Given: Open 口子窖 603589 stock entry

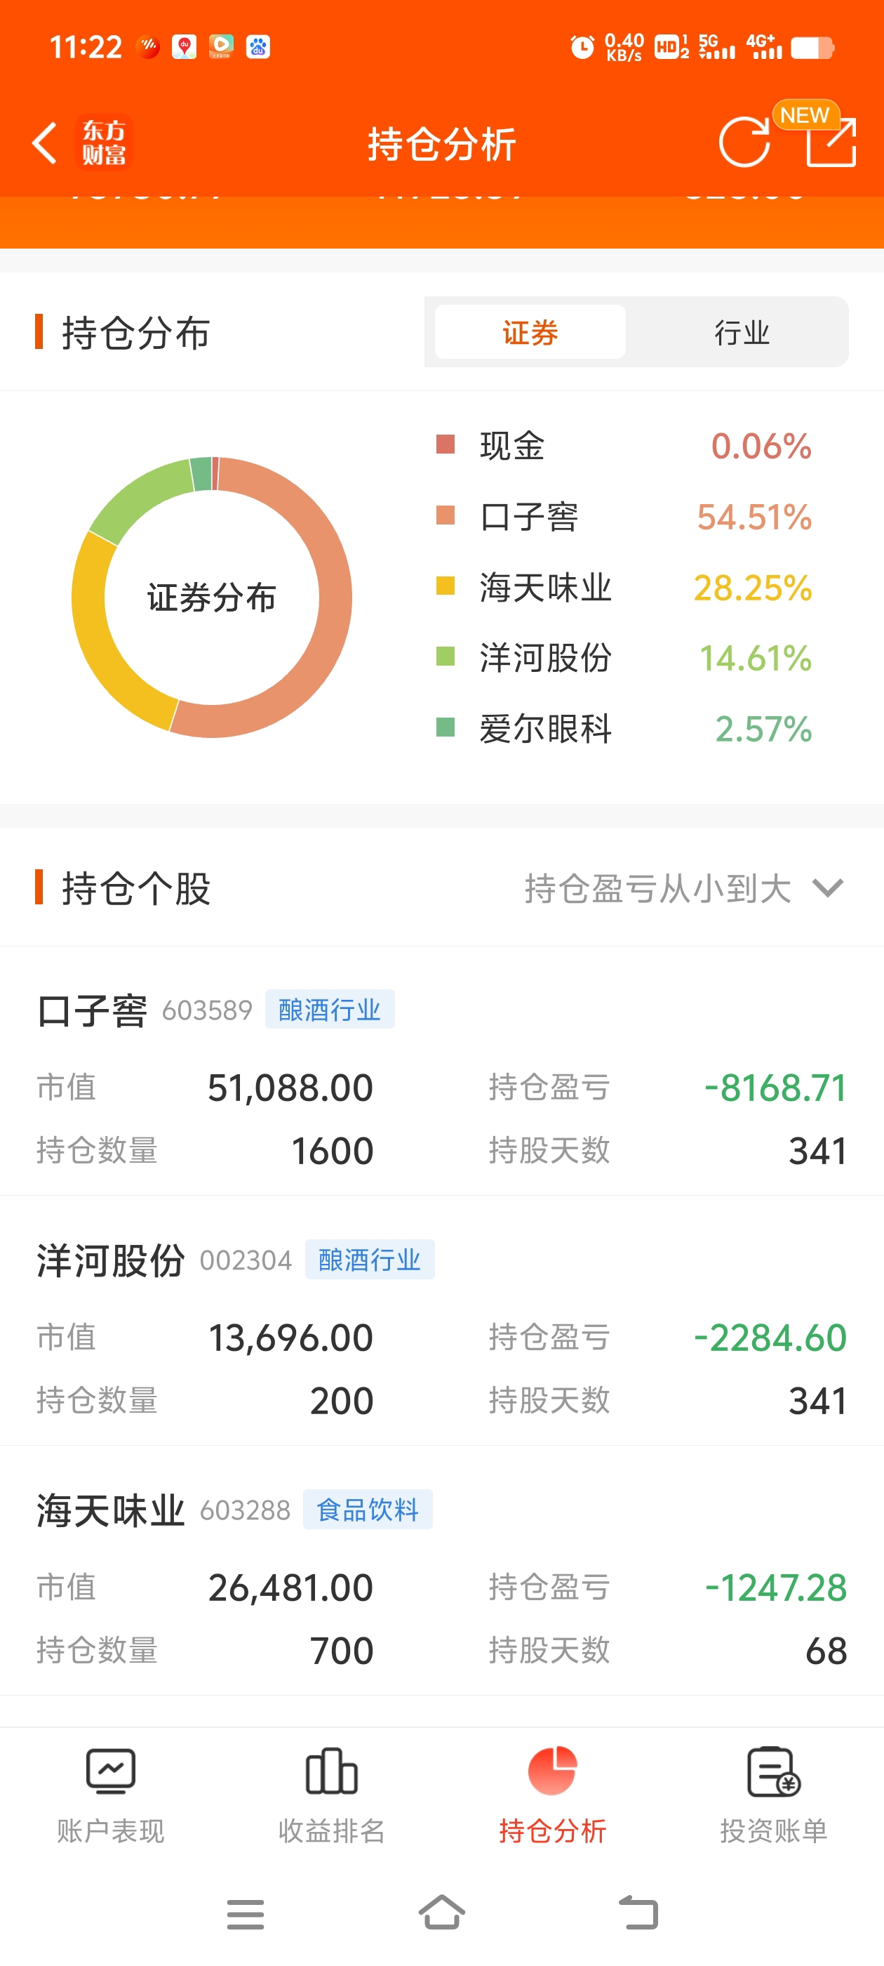Looking at the screenshot, I should pyautogui.click(x=441, y=1071).
